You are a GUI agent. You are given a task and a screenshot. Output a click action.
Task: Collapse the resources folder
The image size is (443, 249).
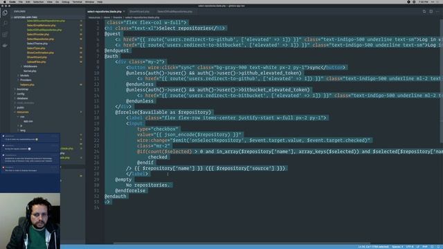pyautogui.click(x=23, y=112)
